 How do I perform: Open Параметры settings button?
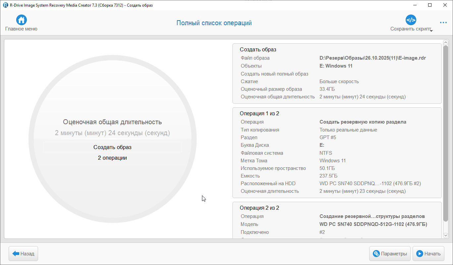tap(390, 254)
